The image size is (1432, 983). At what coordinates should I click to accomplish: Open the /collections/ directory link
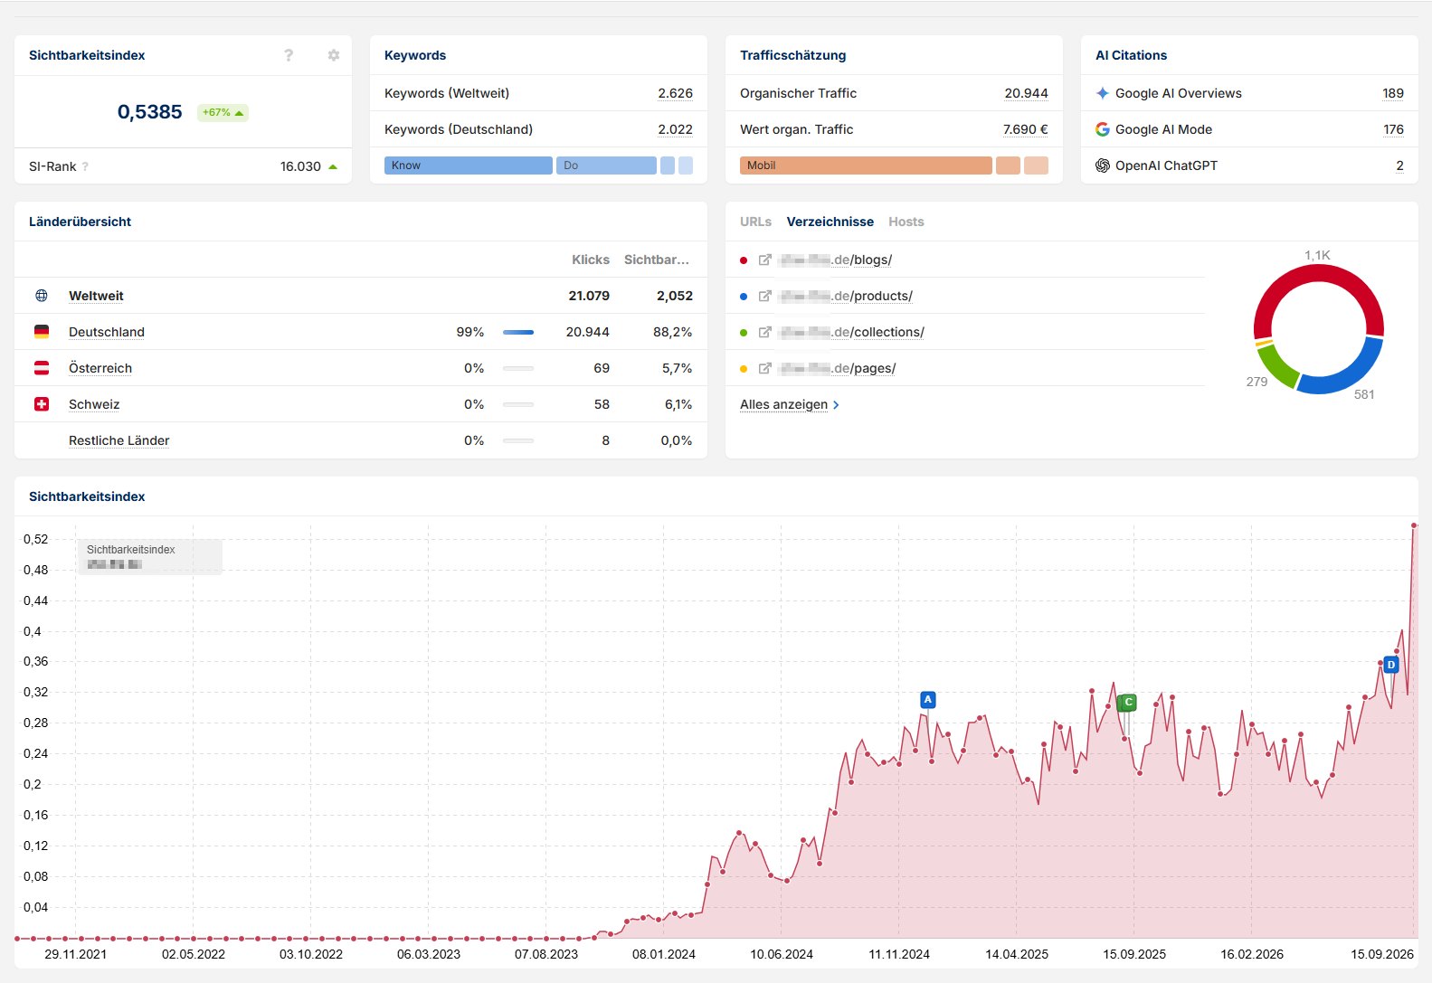click(852, 332)
